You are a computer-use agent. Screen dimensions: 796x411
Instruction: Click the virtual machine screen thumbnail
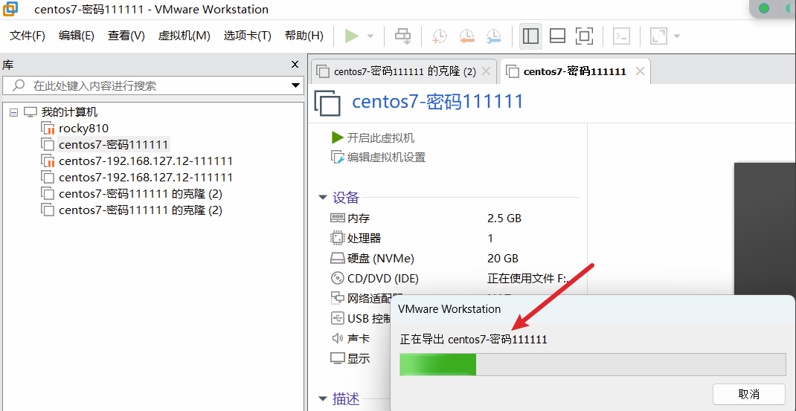pyautogui.click(x=765, y=228)
